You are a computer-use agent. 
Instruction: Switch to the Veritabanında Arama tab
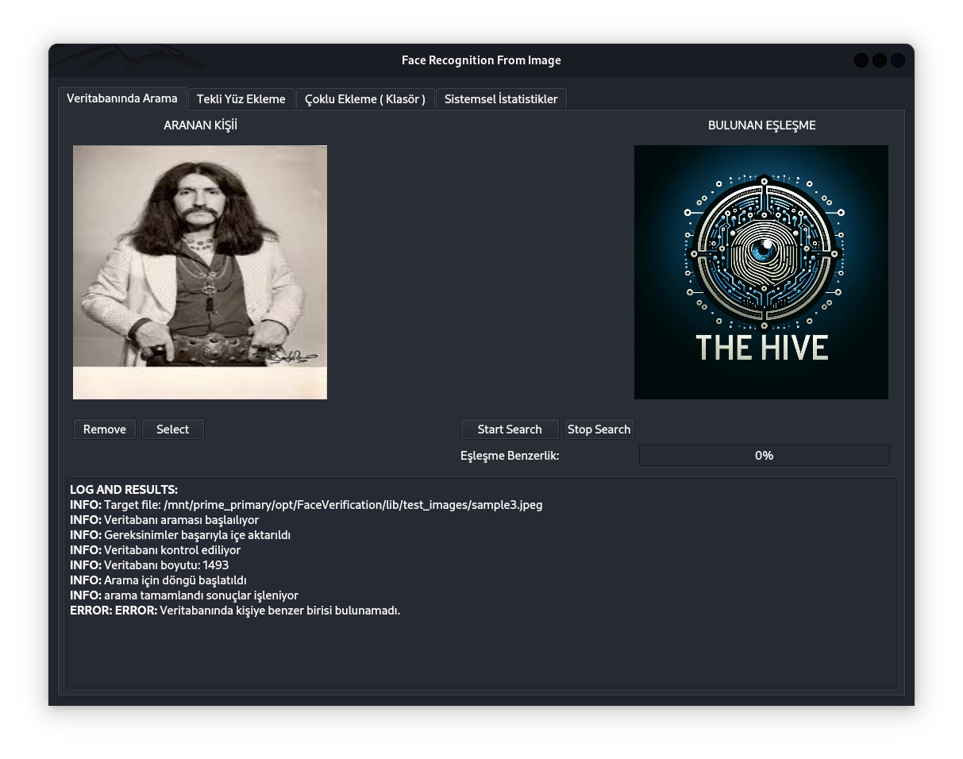click(122, 98)
